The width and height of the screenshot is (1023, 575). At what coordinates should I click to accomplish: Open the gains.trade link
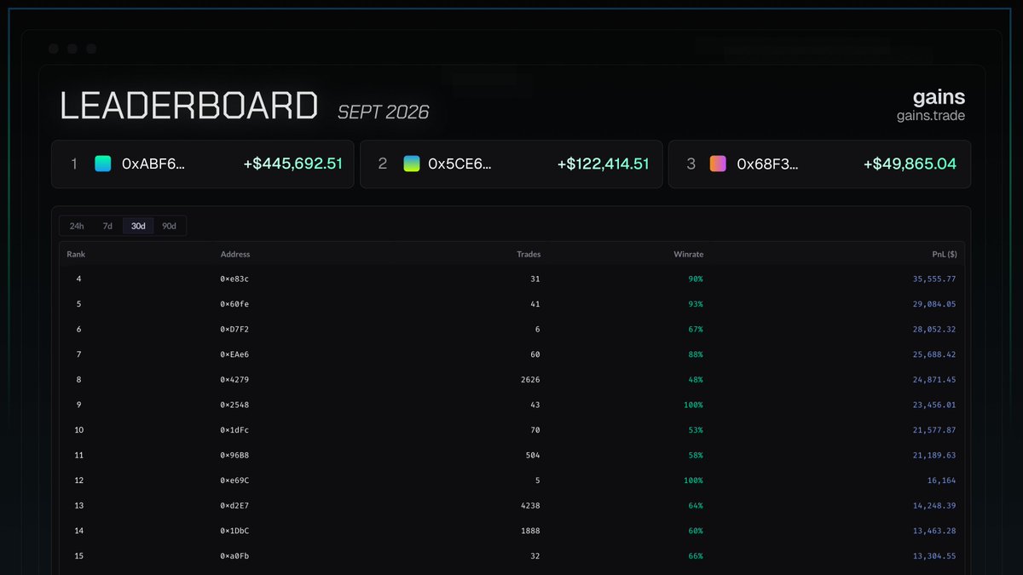pos(931,116)
